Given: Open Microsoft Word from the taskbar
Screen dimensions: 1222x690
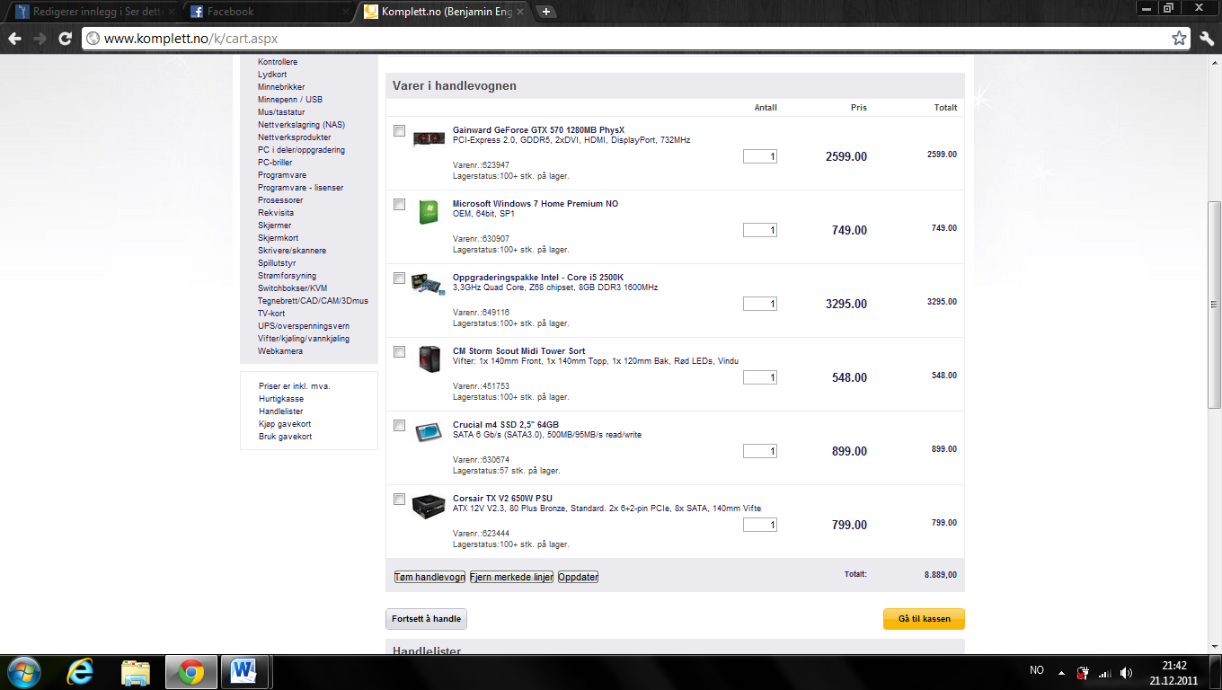Looking at the screenshot, I should (244, 671).
